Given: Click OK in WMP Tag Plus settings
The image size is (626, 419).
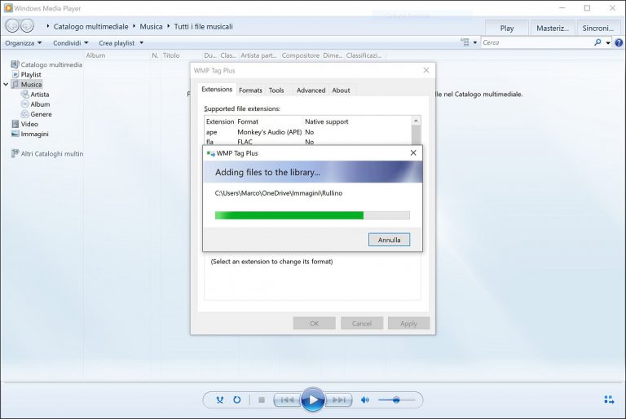Looking at the screenshot, I should (314, 324).
